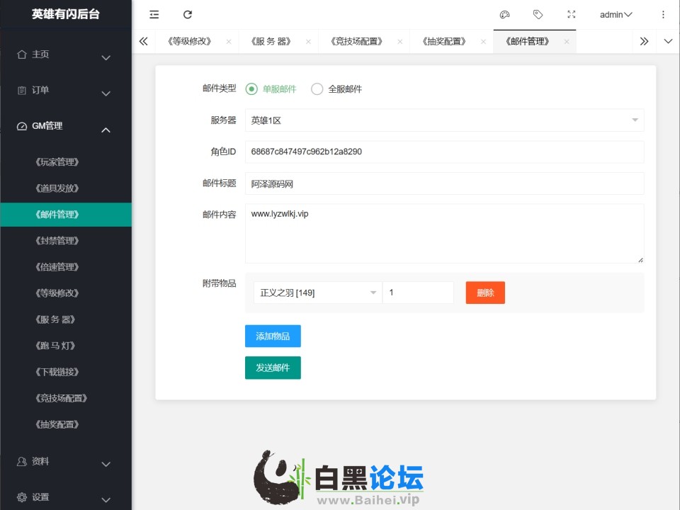Switch to the 《服 务 器》 tab
Screen dimensions: 680x510
pos(271,42)
